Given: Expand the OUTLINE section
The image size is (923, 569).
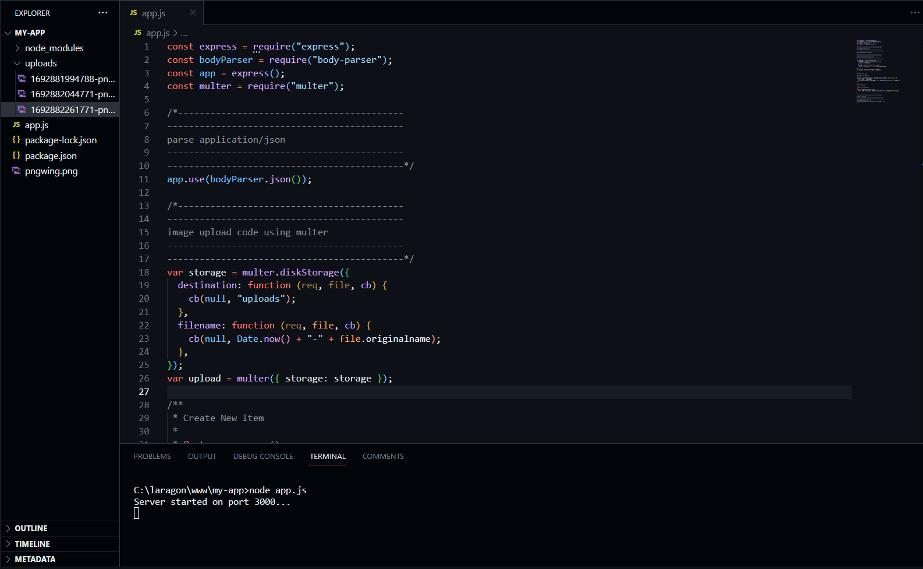Looking at the screenshot, I should tap(8, 528).
